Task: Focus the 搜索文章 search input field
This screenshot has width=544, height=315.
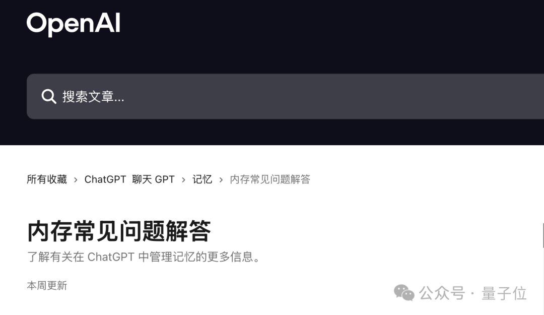Action: coord(285,96)
